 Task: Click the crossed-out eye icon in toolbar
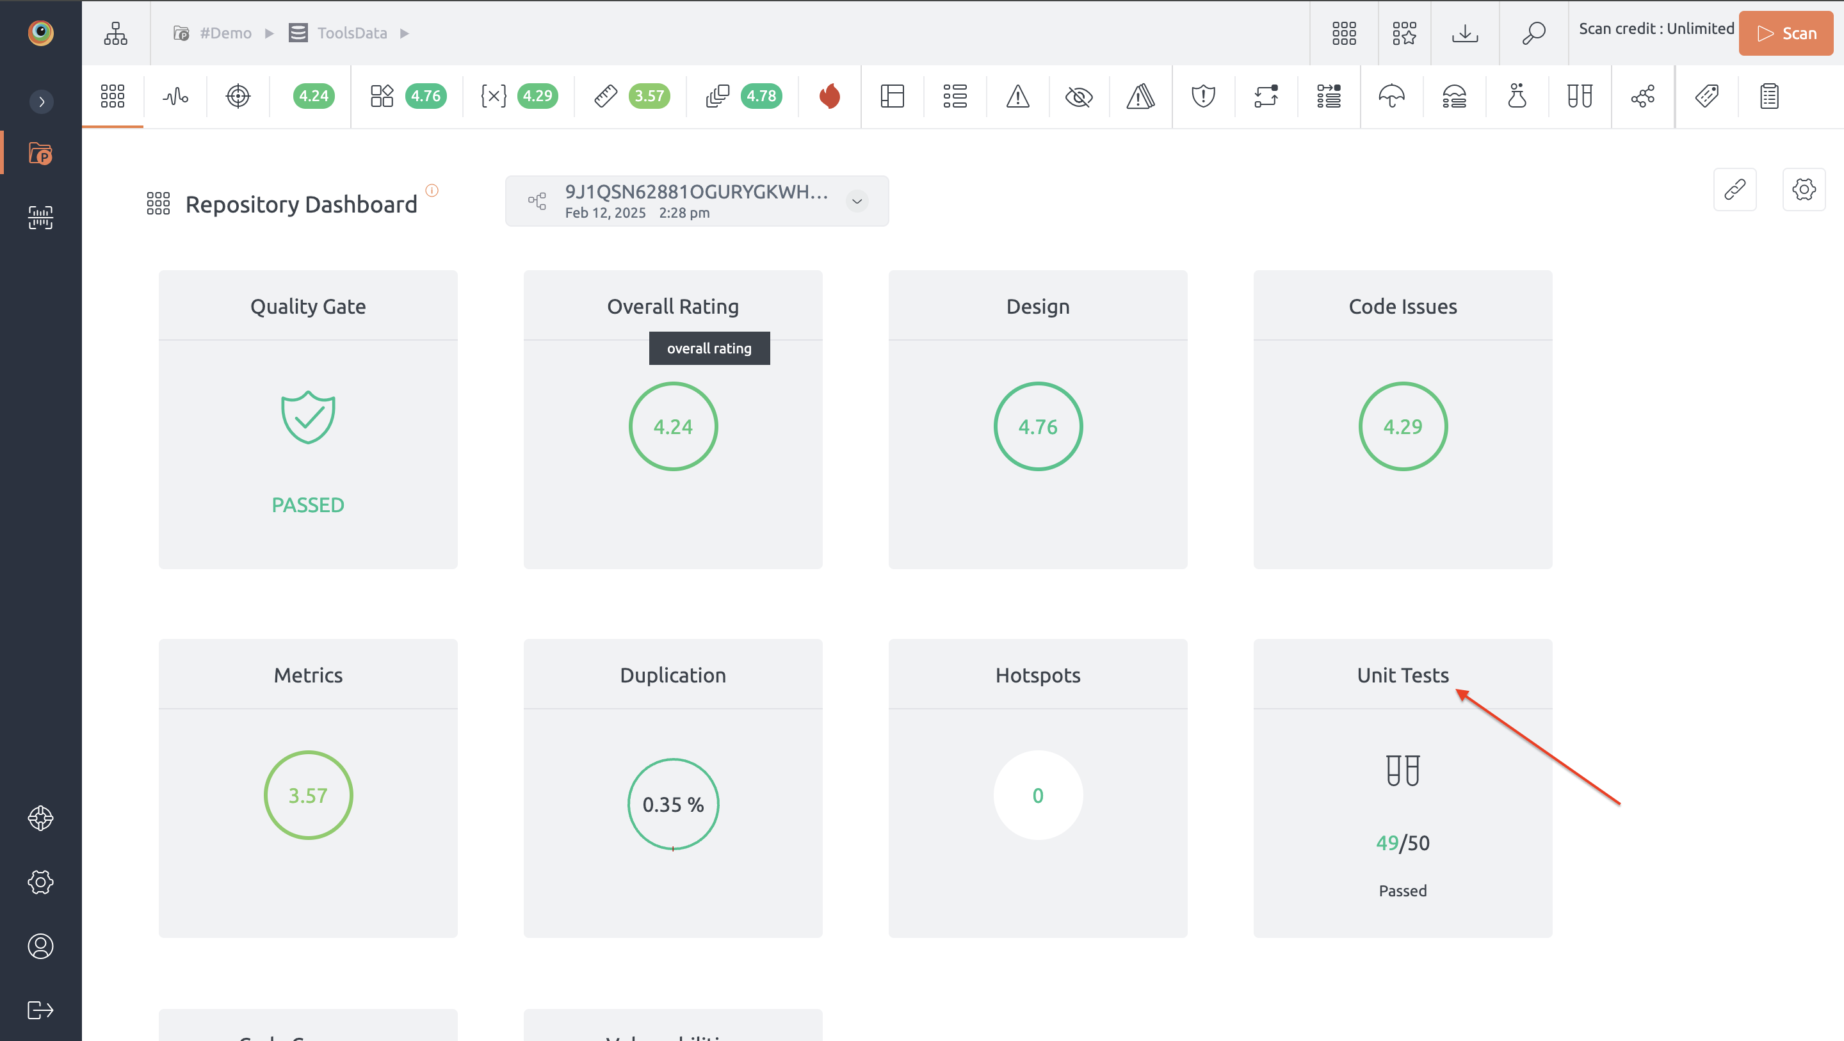click(1078, 96)
